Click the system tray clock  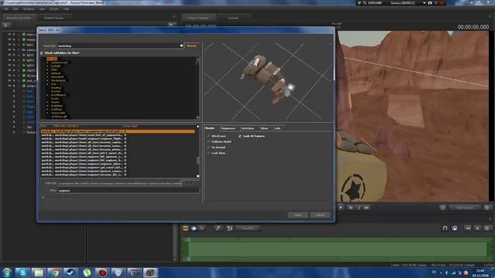(480, 273)
